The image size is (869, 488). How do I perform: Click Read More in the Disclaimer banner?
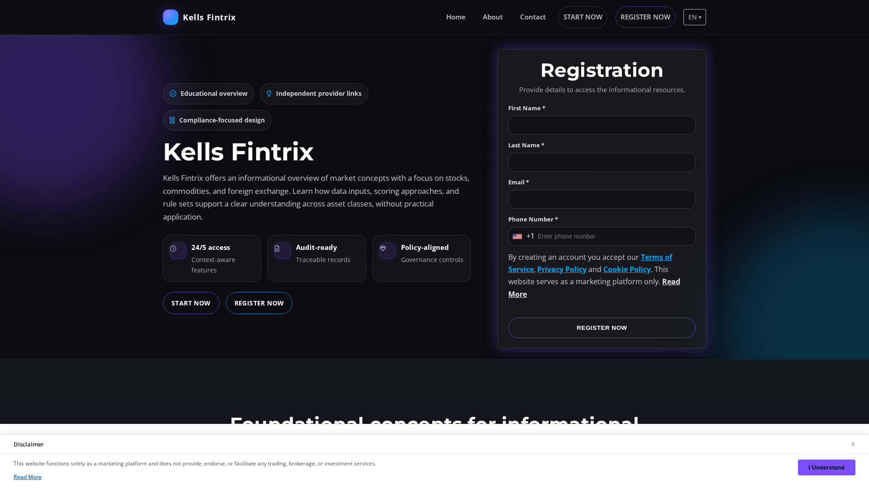[x=28, y=477]
